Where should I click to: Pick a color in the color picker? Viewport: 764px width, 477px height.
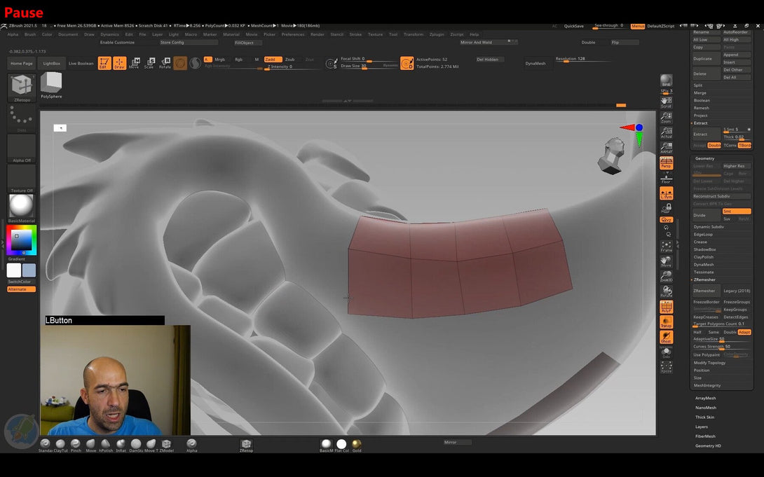(x=22, y=240)
